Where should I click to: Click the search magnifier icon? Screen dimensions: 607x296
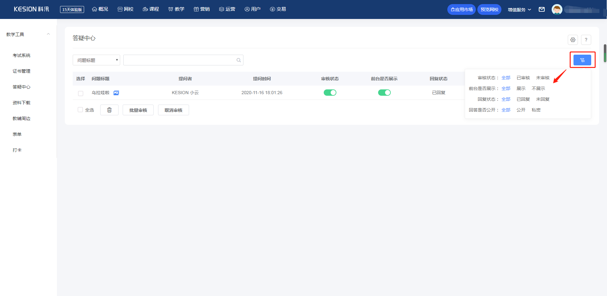(x=239, y=60)
